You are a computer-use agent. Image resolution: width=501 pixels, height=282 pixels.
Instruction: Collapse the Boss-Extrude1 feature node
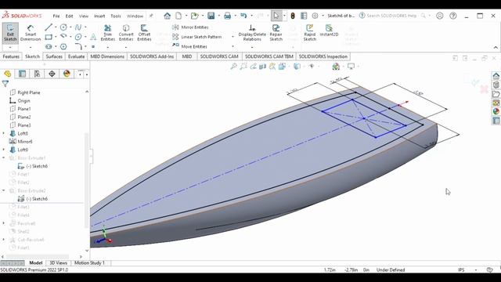coord(4,158)
